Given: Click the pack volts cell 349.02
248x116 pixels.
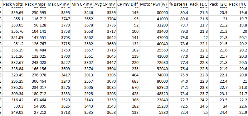Looking at the screenshot, I should [13, 113].
